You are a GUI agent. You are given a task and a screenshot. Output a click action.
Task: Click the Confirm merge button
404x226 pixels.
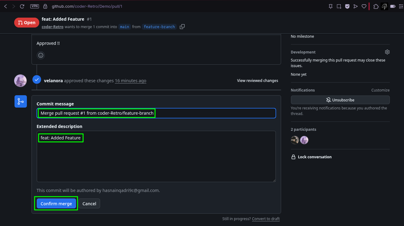point(56,203)
